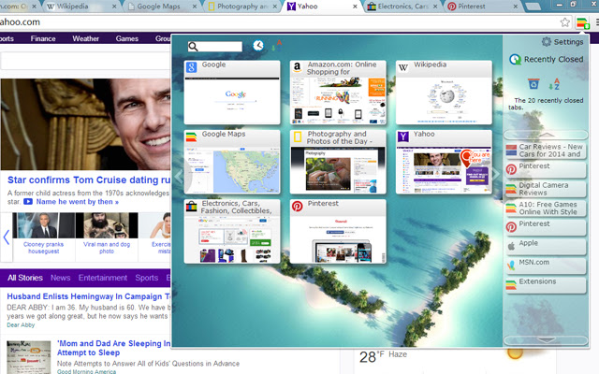
Task: Clear recently closed tabs with trash icon
Action: [533, 83]
